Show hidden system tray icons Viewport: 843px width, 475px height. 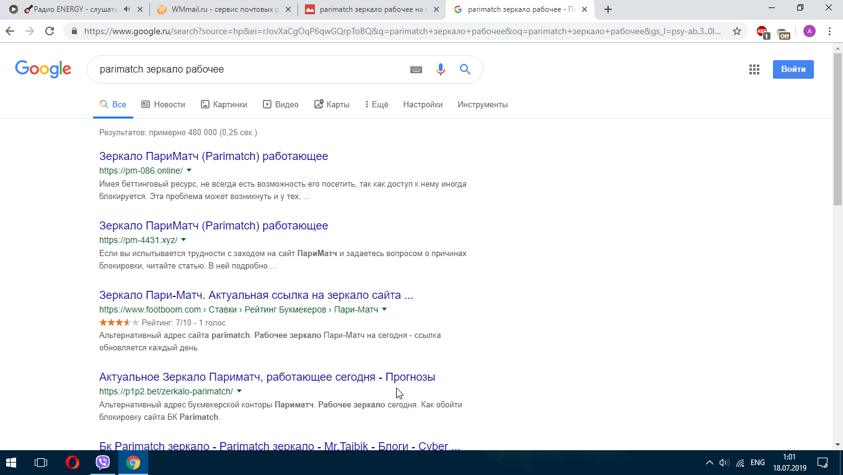(x=710, y=463)
